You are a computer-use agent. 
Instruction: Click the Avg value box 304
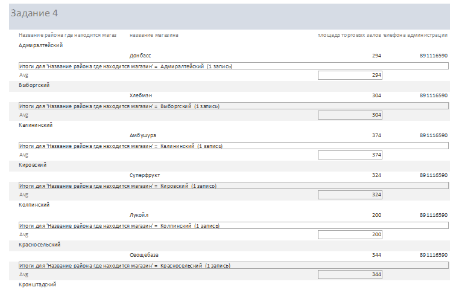point(350,115)
